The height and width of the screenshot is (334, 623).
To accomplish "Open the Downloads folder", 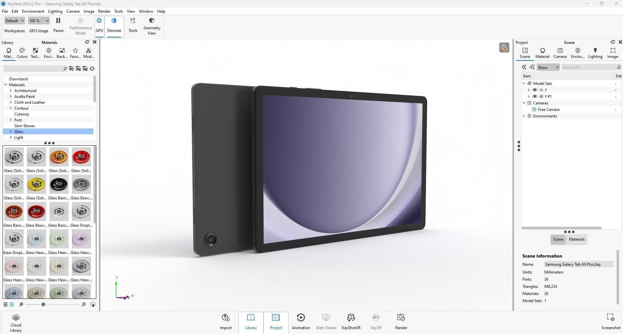I will [19, 79].
